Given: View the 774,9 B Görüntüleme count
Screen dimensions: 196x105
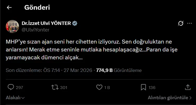Looking at the screenshot, I should tap(119, 70).
